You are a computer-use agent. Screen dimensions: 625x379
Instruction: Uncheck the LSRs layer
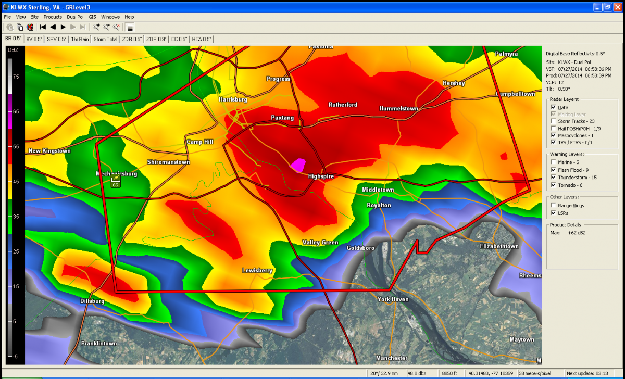tap(554, 213)
